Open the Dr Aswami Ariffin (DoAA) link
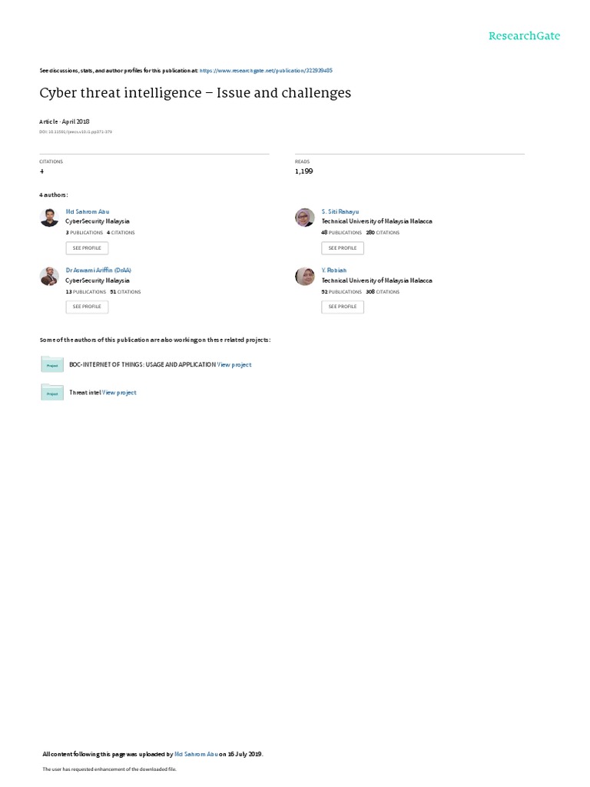The width and height of the screenshot is (590, 787). click(98, 270)
